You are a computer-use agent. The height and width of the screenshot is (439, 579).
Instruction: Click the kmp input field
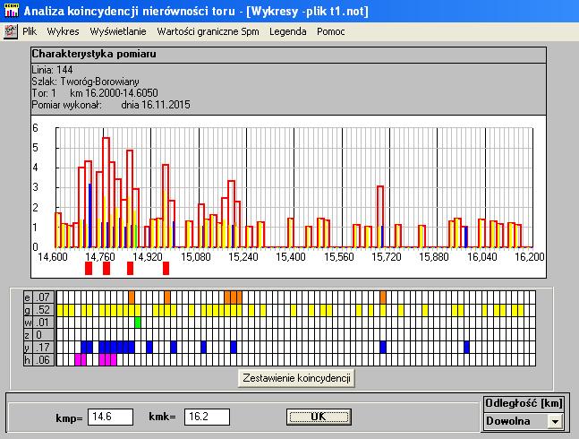coord(110,417)
